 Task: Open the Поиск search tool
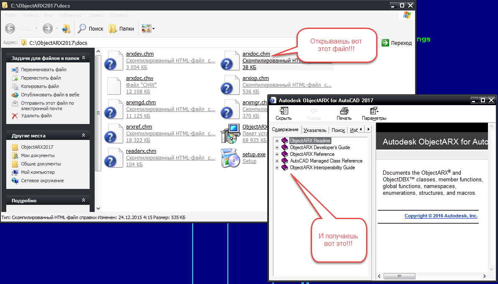(x=91, y=28)
